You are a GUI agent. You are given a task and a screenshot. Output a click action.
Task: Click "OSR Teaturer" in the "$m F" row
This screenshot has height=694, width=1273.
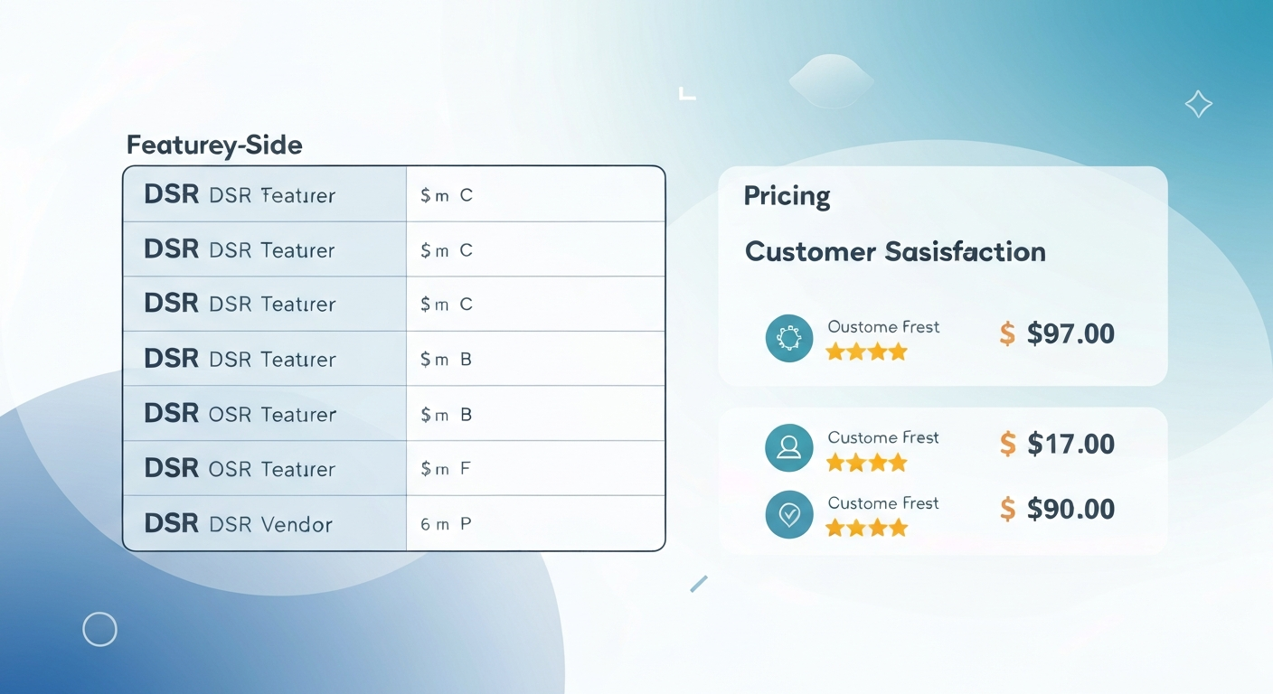coord(272,469)
